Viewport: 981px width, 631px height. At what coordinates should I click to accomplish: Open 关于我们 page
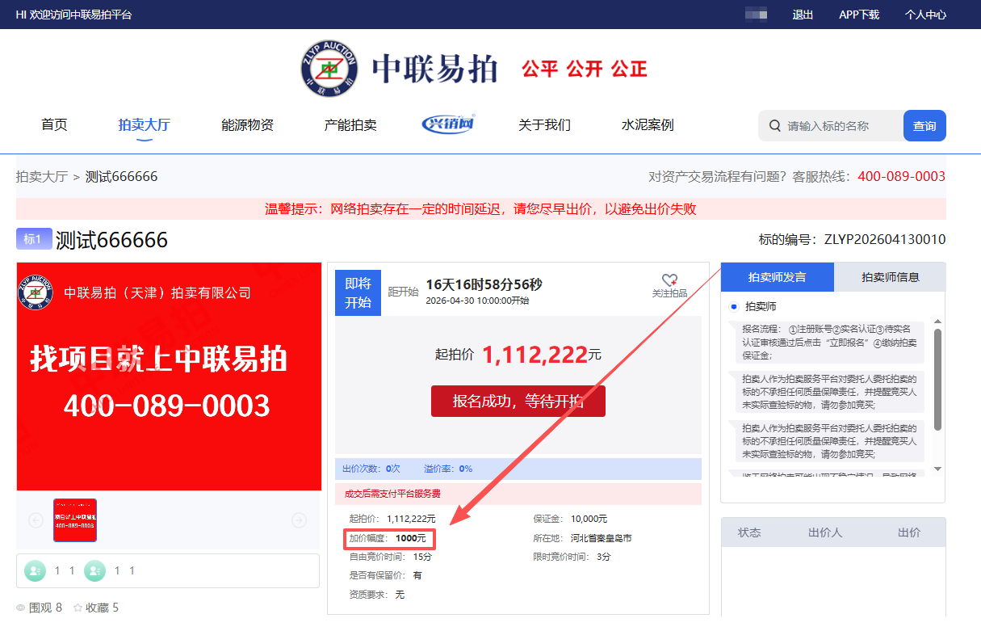[x=544, y=125]
